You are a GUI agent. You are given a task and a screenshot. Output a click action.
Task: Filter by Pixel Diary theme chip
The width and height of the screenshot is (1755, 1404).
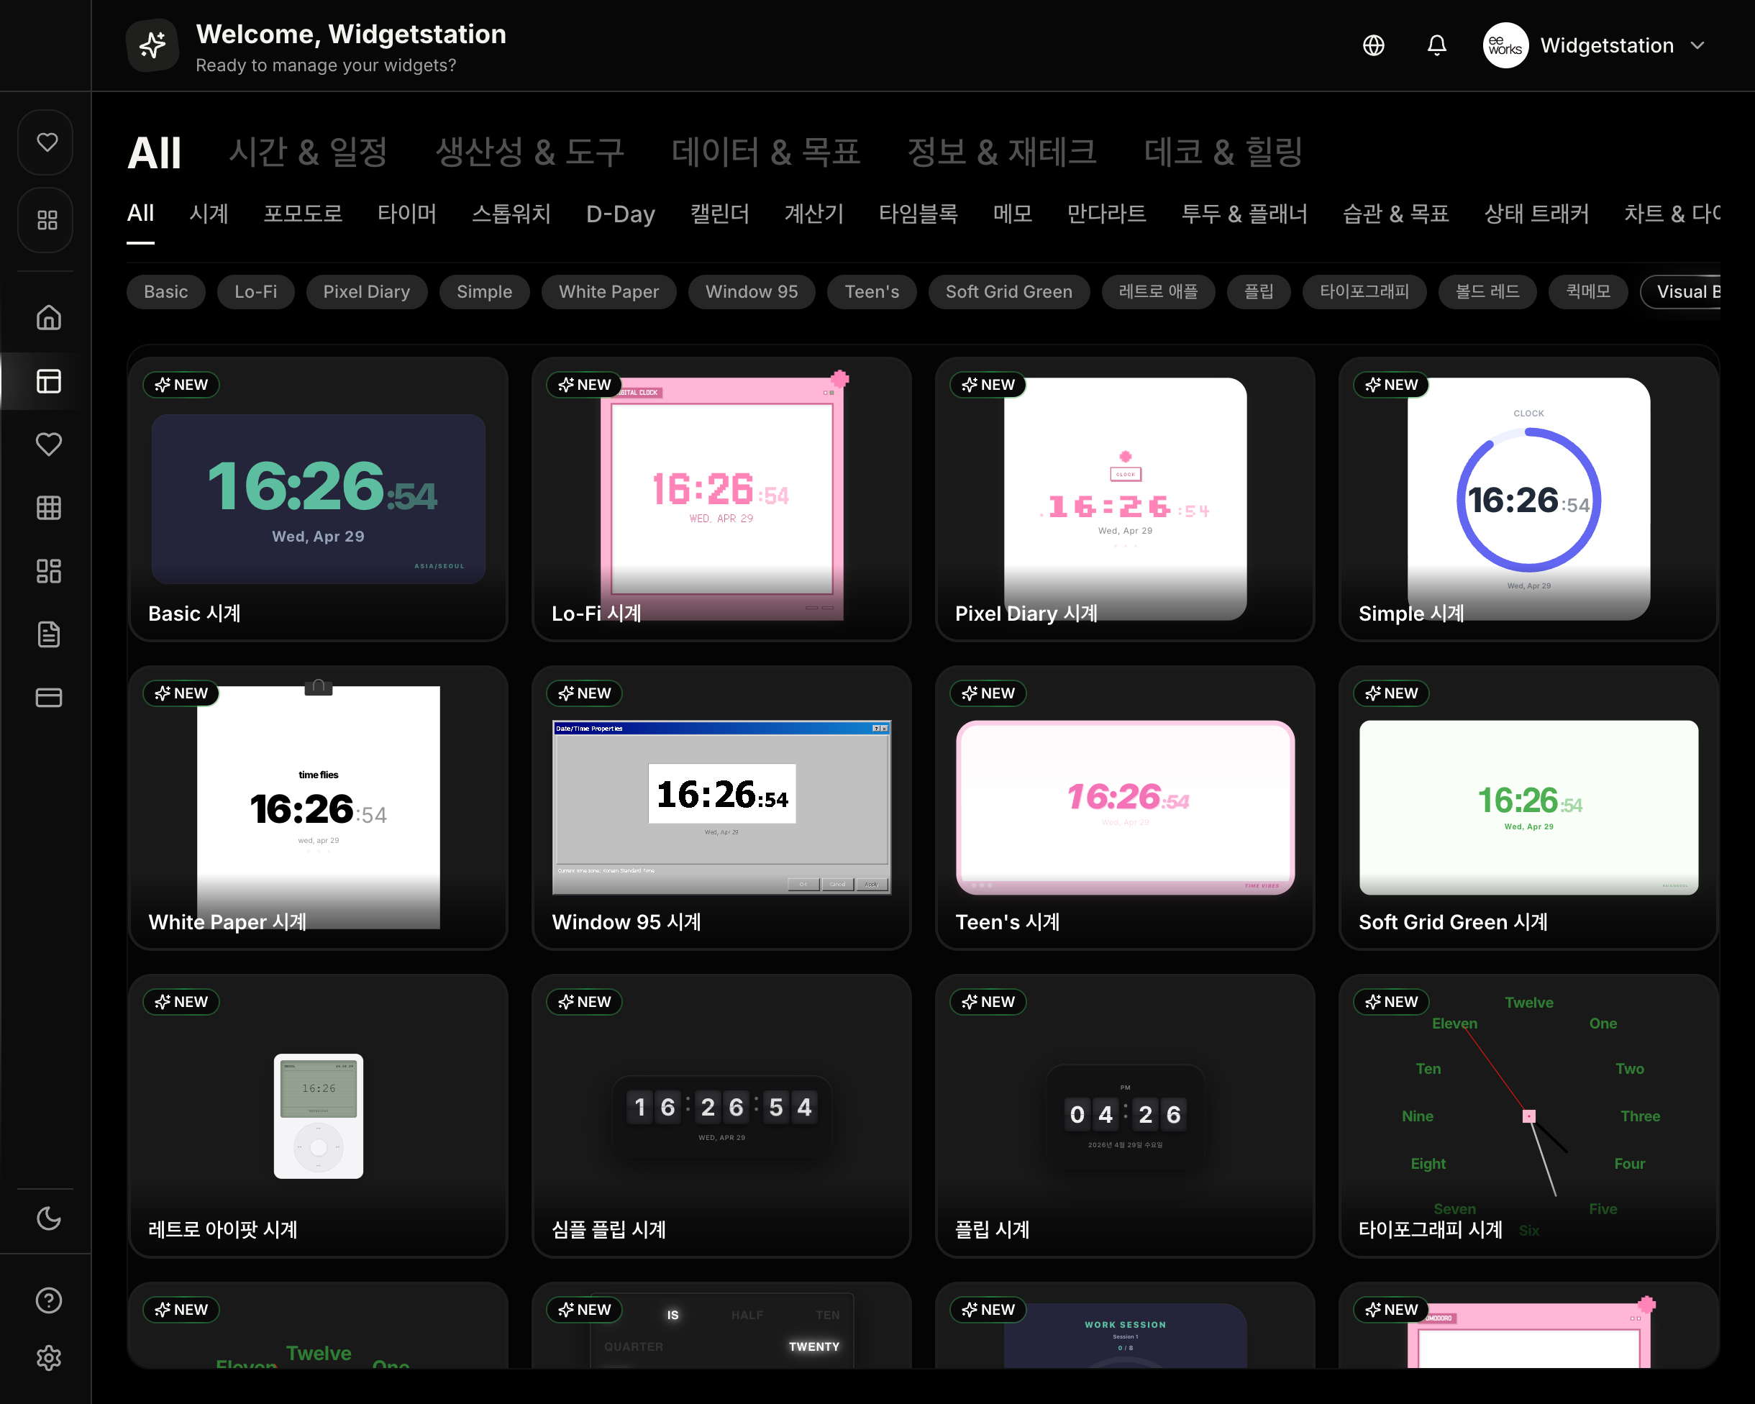click(x=366, y=291)
